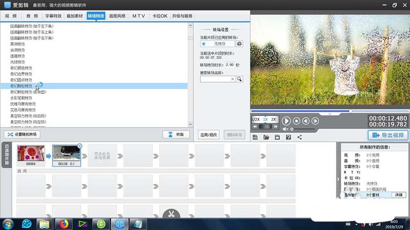Image resolution: width=410 pixels, height=230 pixels.
Task: Step forward one frame in preview
Action: (315, 121)
